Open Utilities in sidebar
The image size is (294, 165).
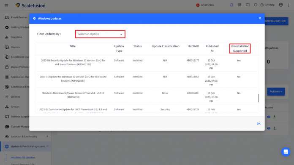click(x=15, y=97)
